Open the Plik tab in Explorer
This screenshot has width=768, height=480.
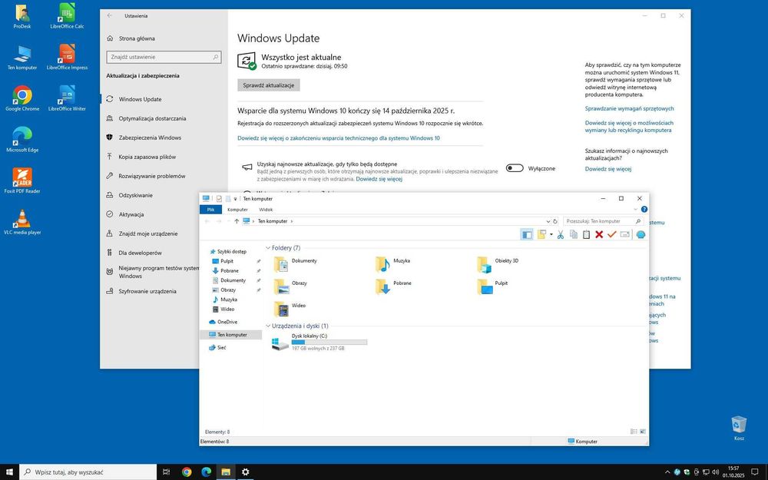(210, 210)
